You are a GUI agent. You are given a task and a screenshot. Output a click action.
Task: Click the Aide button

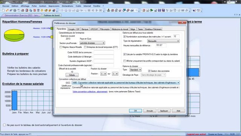tap(178, 111)
